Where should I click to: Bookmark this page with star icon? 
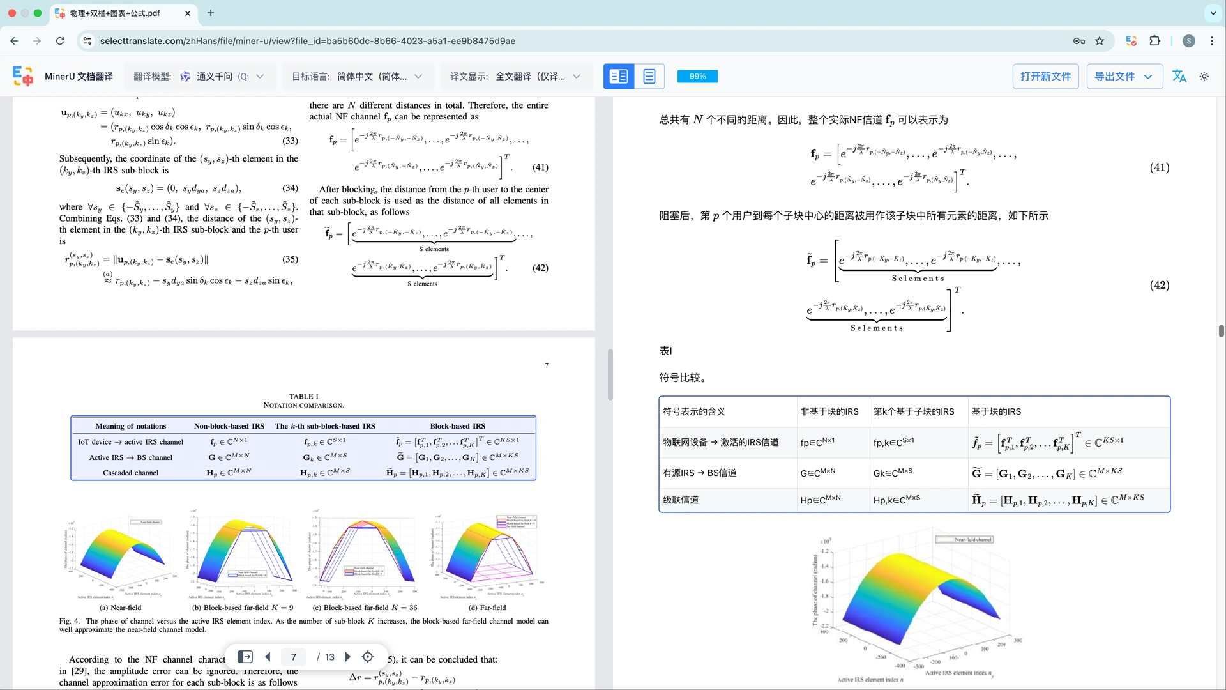pyautogui.click(x=1100, y=41)
